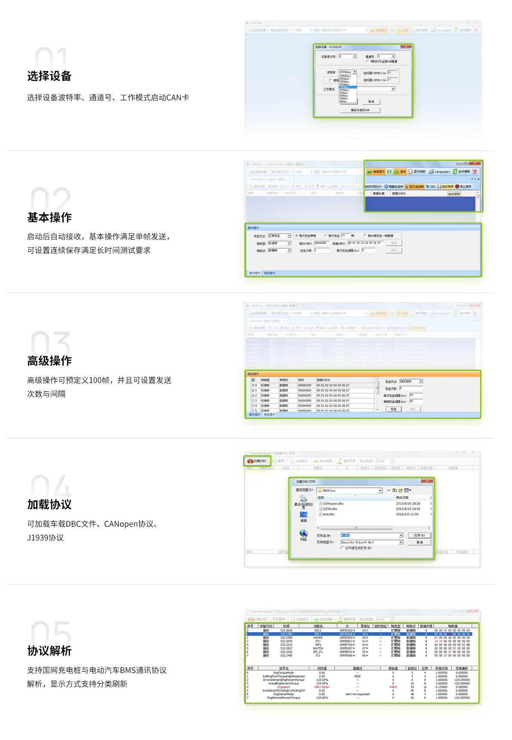
Task: Click back arrow in 加载DBC文件 dialog
Action: click(389, 490)
